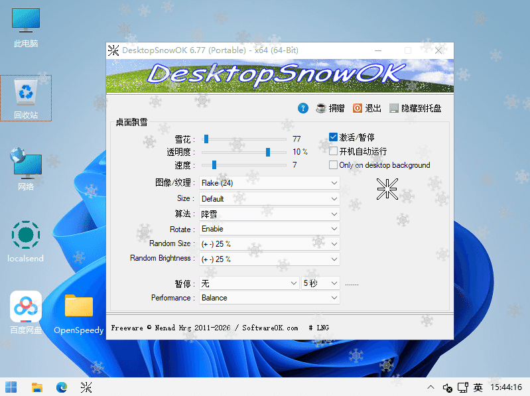Click the 退出 exit button
This screenshot has height=396, width=530.
(367, 108)
